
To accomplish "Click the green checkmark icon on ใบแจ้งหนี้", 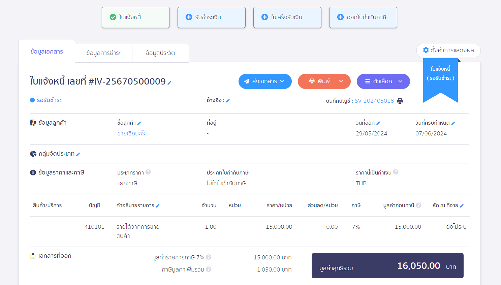I will click(x=113, y=17).
